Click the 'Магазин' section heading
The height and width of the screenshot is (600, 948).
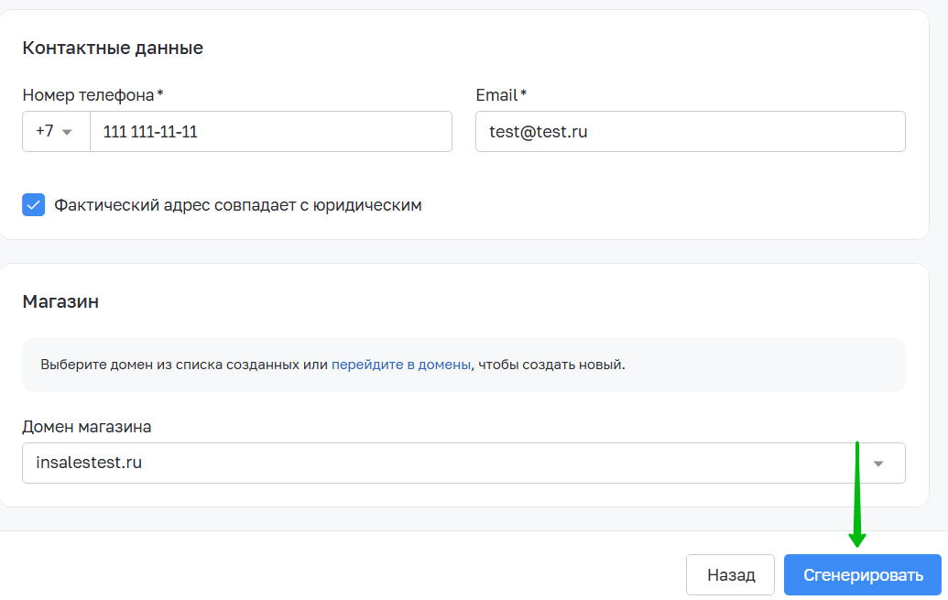(x=60, y=301)
